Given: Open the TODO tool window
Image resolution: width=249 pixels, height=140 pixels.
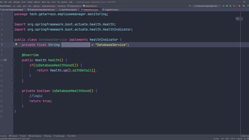Looking at the screenshot, I should coord(72,136).
